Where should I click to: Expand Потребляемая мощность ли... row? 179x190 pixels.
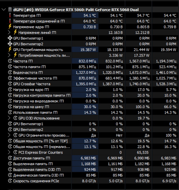pos(9,55)
